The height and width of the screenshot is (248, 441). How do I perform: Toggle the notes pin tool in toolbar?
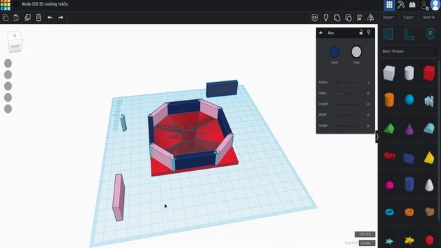[x=326, y=17]
